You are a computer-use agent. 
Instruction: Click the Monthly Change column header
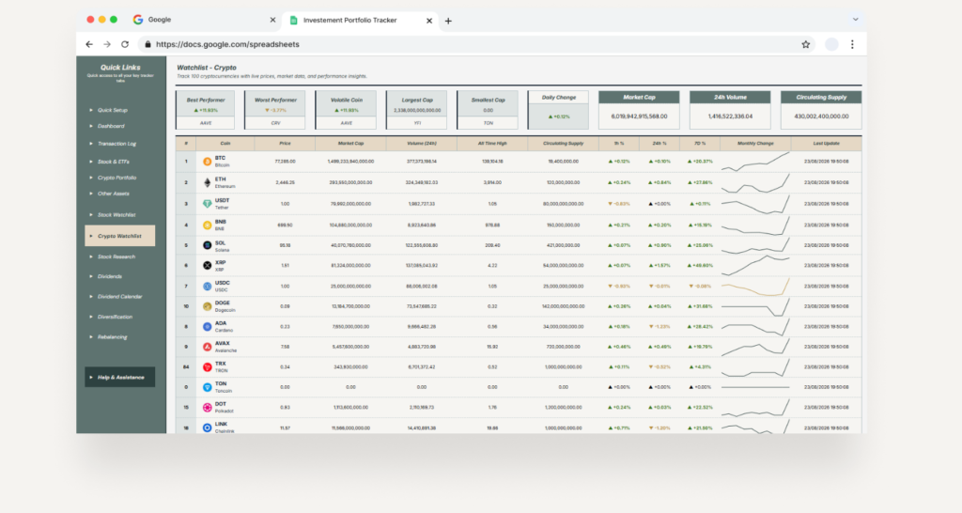coord(755,144)
